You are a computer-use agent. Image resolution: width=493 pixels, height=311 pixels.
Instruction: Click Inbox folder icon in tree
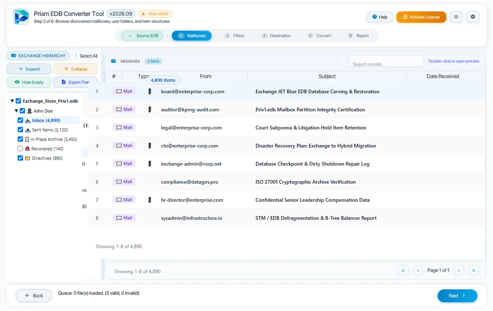28,121
